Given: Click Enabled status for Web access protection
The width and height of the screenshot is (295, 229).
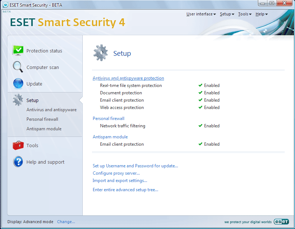Looking at the screenshot, I should (212, 108).
